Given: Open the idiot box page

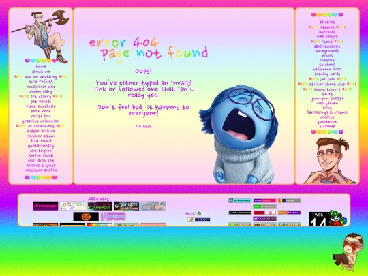Looking at the screenshot, I should 41,161.
